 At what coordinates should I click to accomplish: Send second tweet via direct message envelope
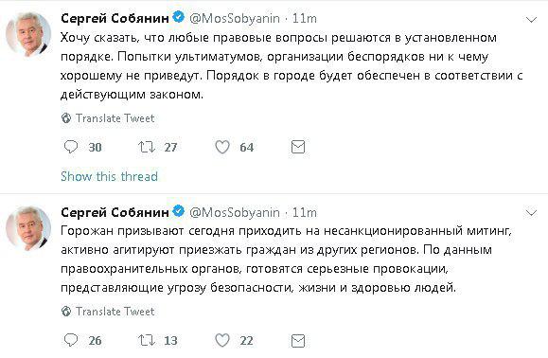(x=298, y=341)
